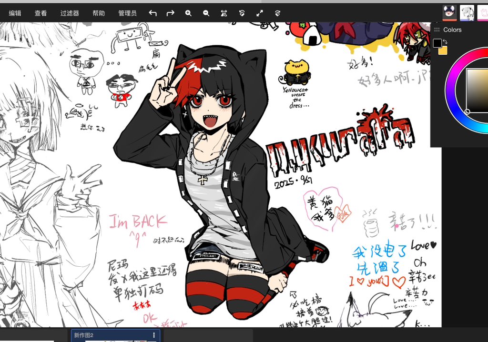Open the 编辑 (Edit) menu
488x342 pixels.
tap(15, 13)
